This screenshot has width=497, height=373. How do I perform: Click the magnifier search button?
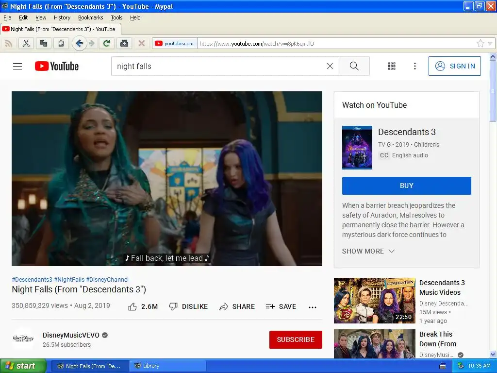354,66
